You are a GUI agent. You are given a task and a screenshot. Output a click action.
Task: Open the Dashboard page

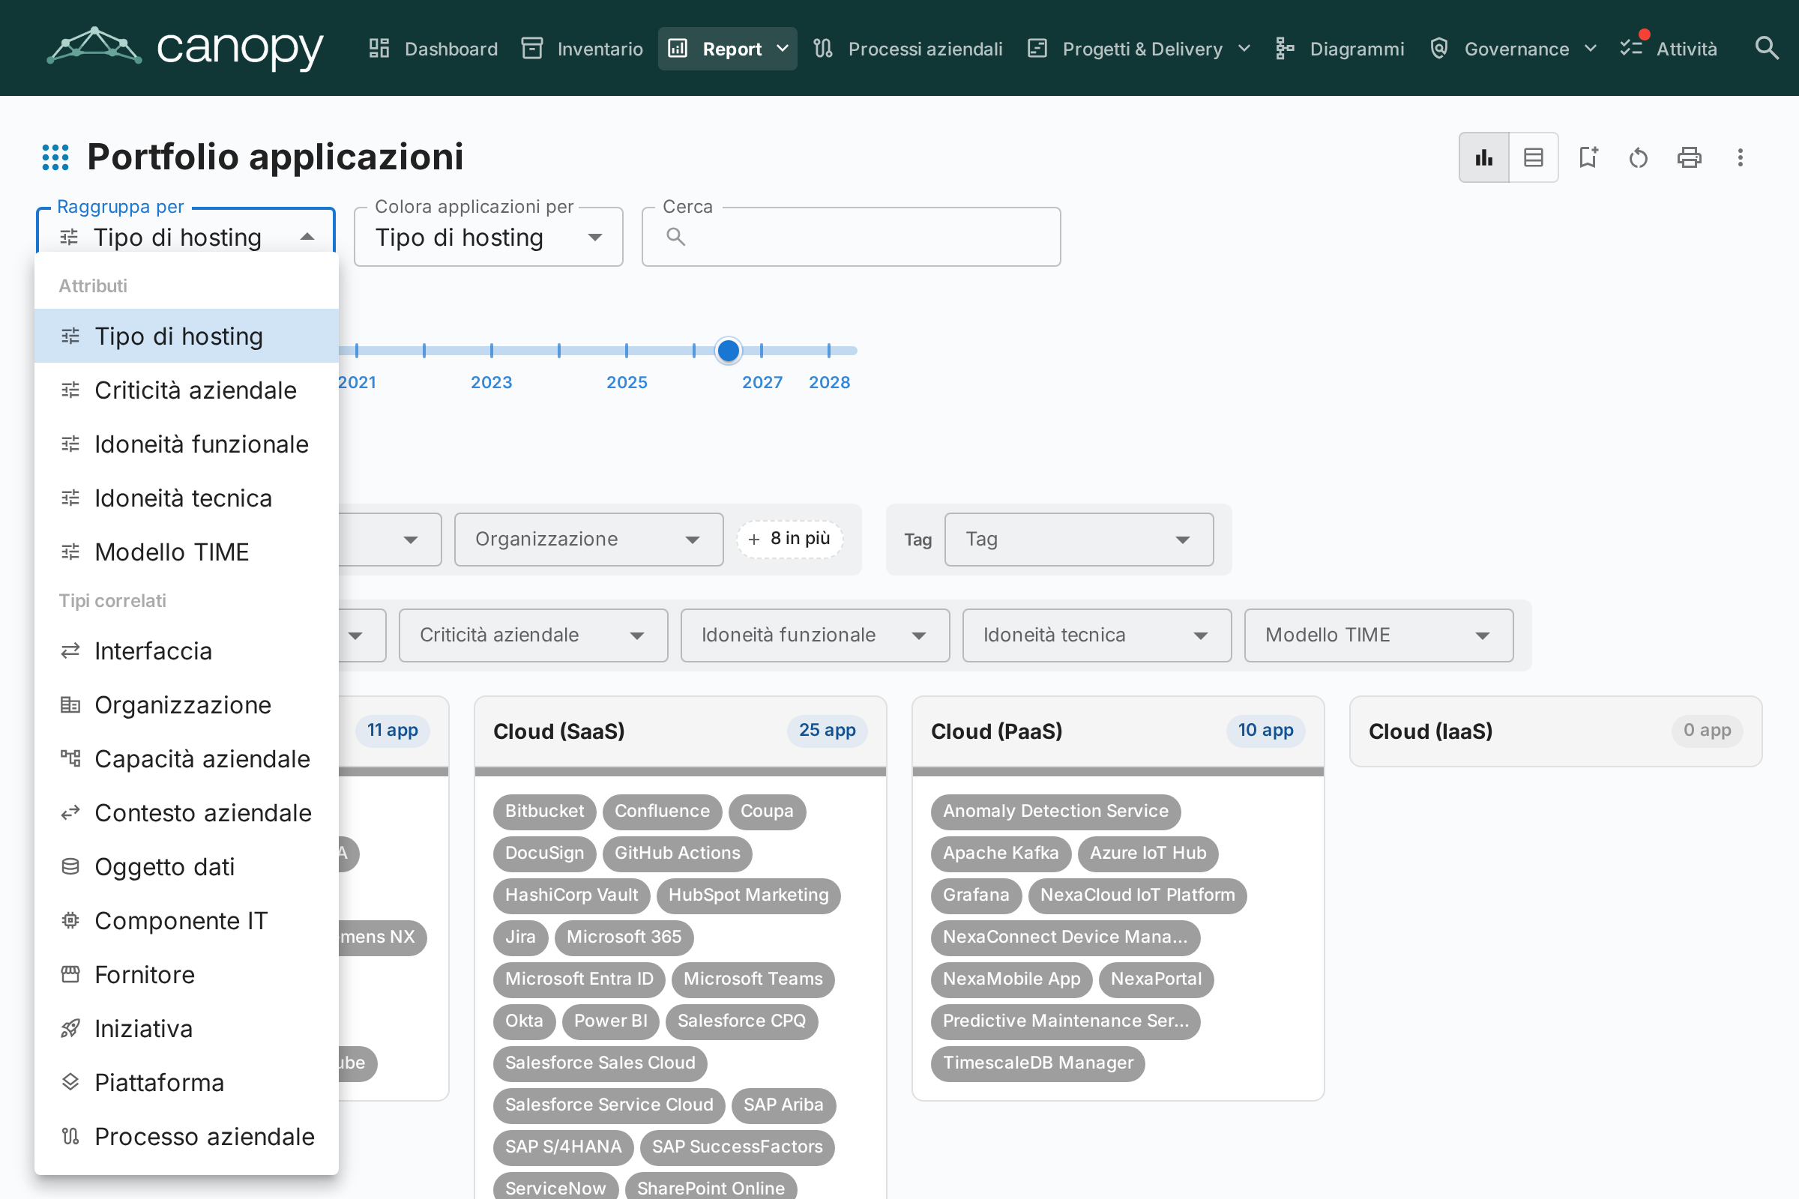click(x=433, y=48)
